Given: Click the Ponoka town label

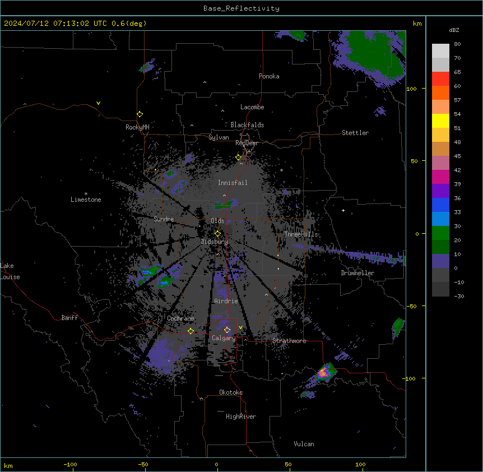Looking at the screenshot, I should (x=269, y=76).
